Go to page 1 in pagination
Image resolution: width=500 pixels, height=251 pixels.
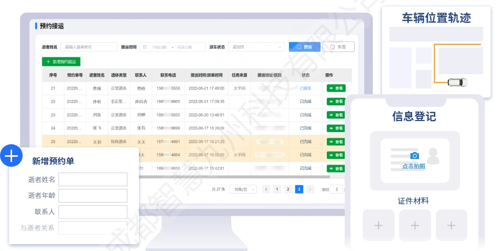[277, 189]
